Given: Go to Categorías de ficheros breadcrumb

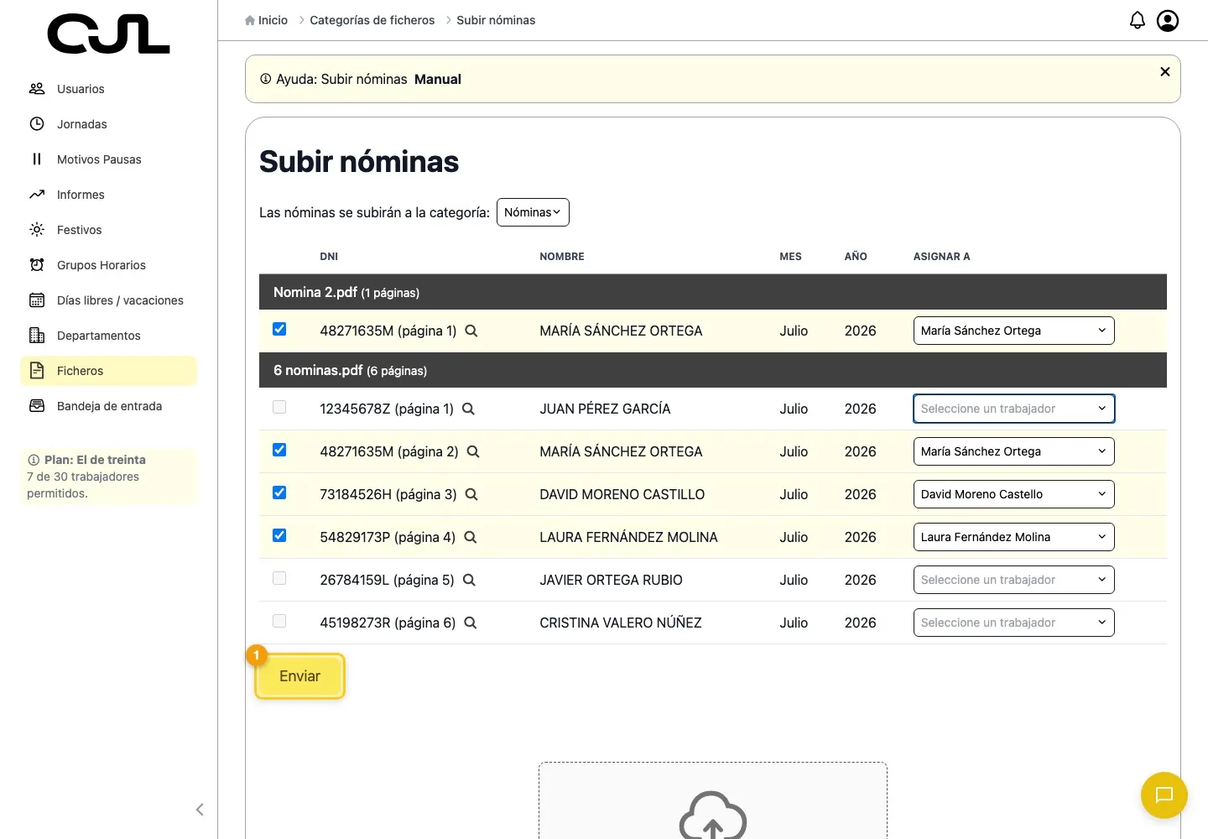Looking at the screenshot, I should [372, 20].
